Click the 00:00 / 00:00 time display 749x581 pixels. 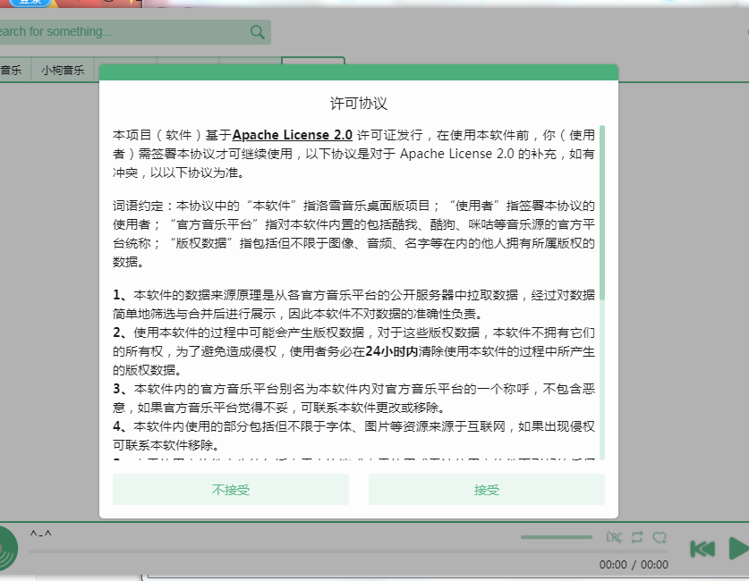coord(634,565)
